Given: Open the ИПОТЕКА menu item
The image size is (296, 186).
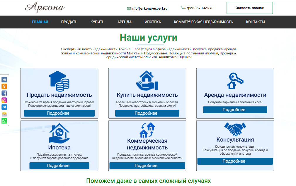Looking at the screenshot, I should [x=153, y=22].
